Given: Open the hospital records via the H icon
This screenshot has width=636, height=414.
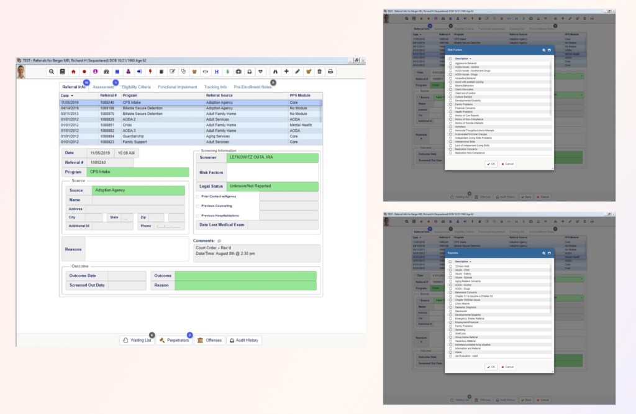Looking at the screenshot, I should pyautogui.click(x=217, y=71).
